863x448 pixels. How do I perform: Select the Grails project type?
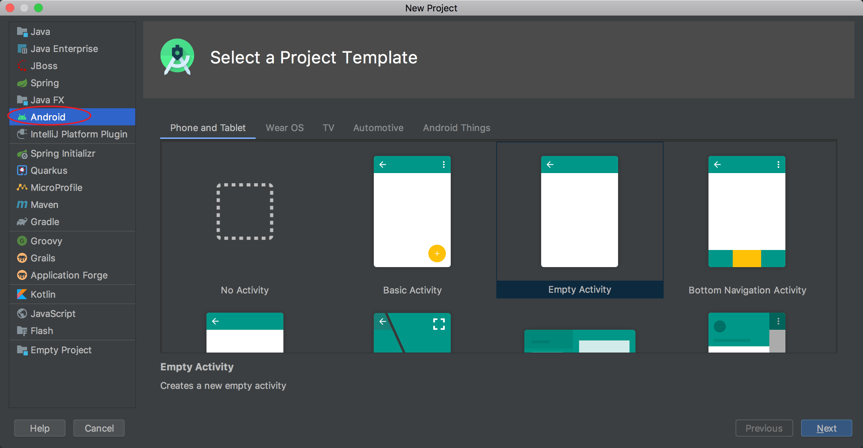(x=72, y=258)
